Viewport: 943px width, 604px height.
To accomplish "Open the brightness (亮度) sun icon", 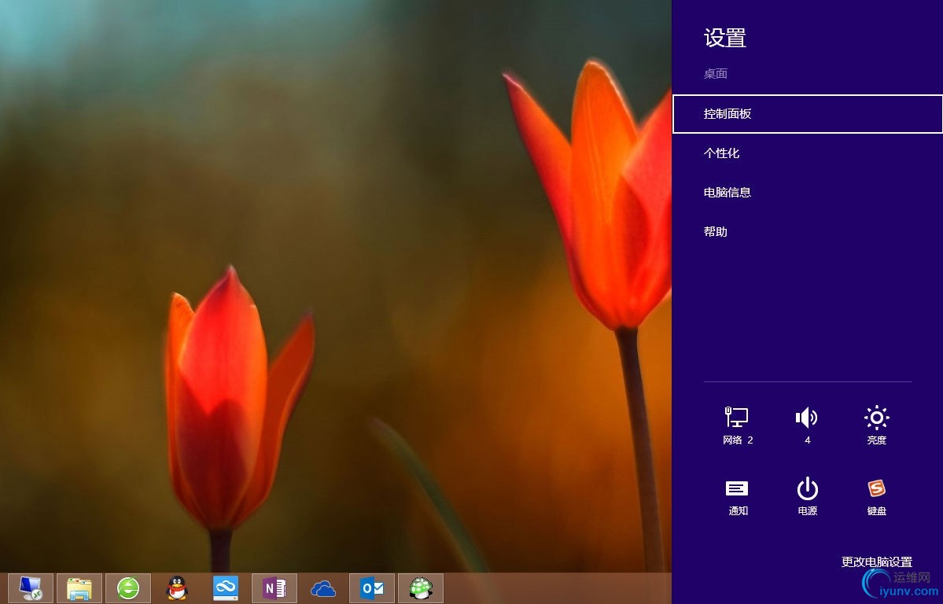I will [x=876, y=425].
